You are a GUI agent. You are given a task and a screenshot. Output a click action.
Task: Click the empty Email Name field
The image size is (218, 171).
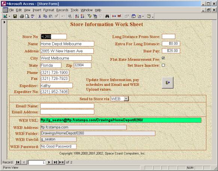[67, 106]
